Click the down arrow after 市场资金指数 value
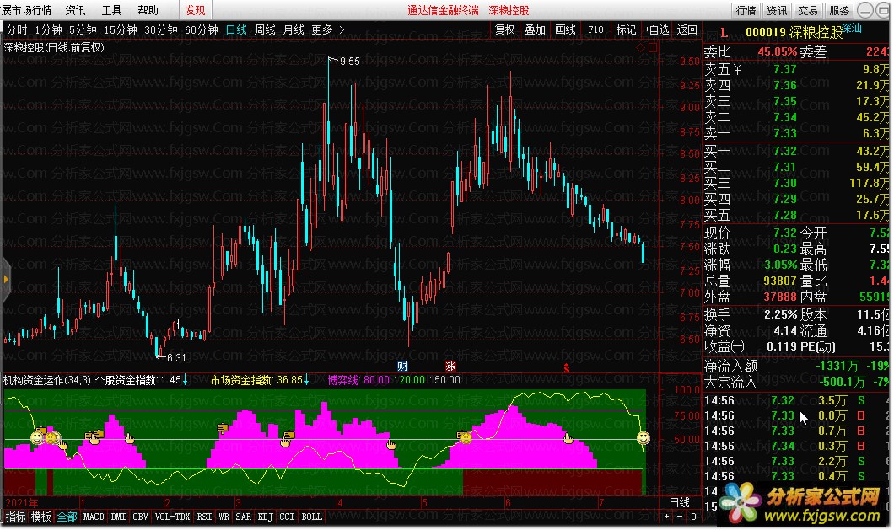 [306, 379]
